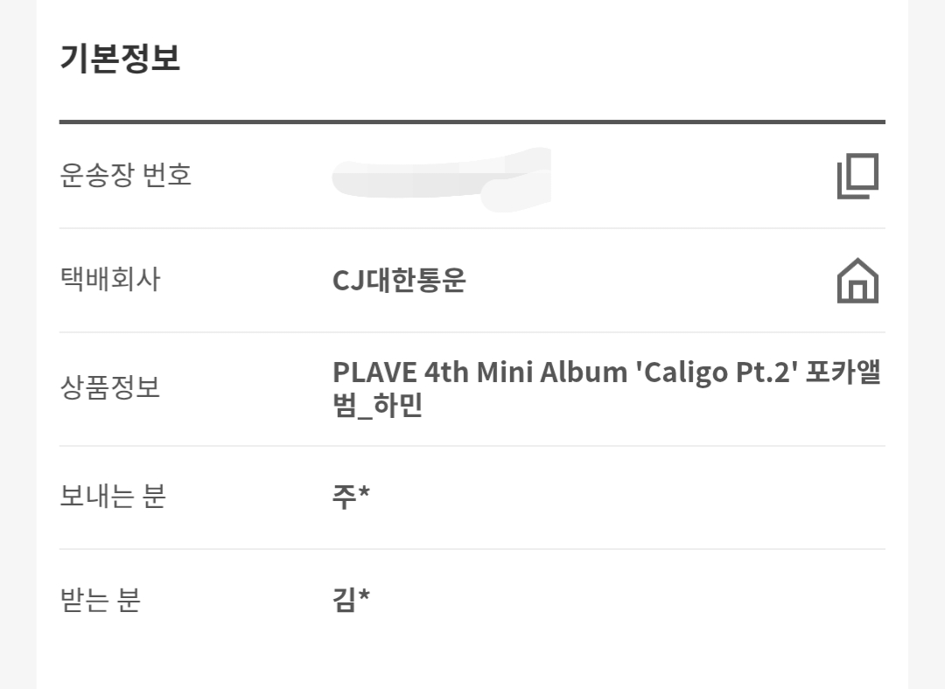Select the redacted tracking number field
Screen dimensions: 945x689
tap(442, 179)
